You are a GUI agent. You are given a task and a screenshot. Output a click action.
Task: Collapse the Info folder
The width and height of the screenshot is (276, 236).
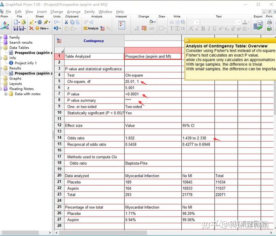1,58
